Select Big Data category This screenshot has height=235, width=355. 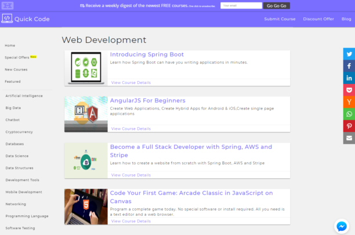pos(13,108)
